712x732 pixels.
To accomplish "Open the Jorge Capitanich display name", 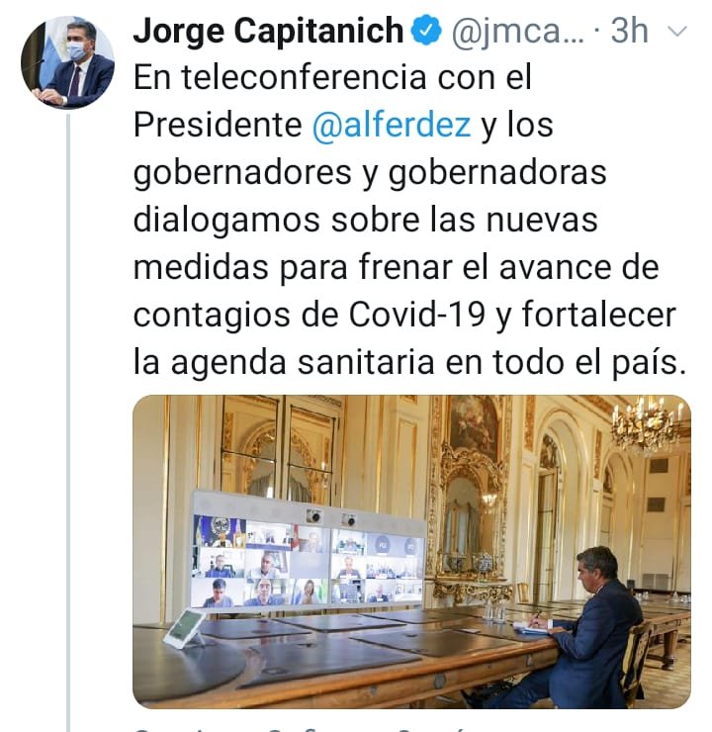I will coord(268,32).
